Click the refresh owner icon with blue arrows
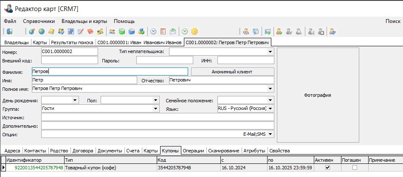The width and height of the screenshot is (403, 177). (333, 31)
